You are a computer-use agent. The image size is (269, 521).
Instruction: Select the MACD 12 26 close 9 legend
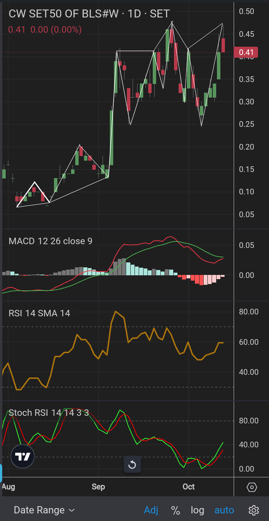[x=51, y=241]
